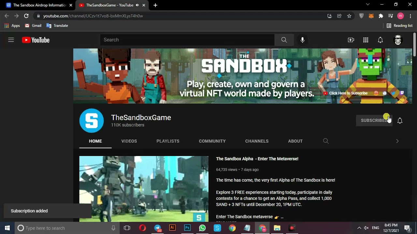Viewport: 417px width, 234px height.
Task: Open the YouTube account avatar menu
Action: click(398, 40)
